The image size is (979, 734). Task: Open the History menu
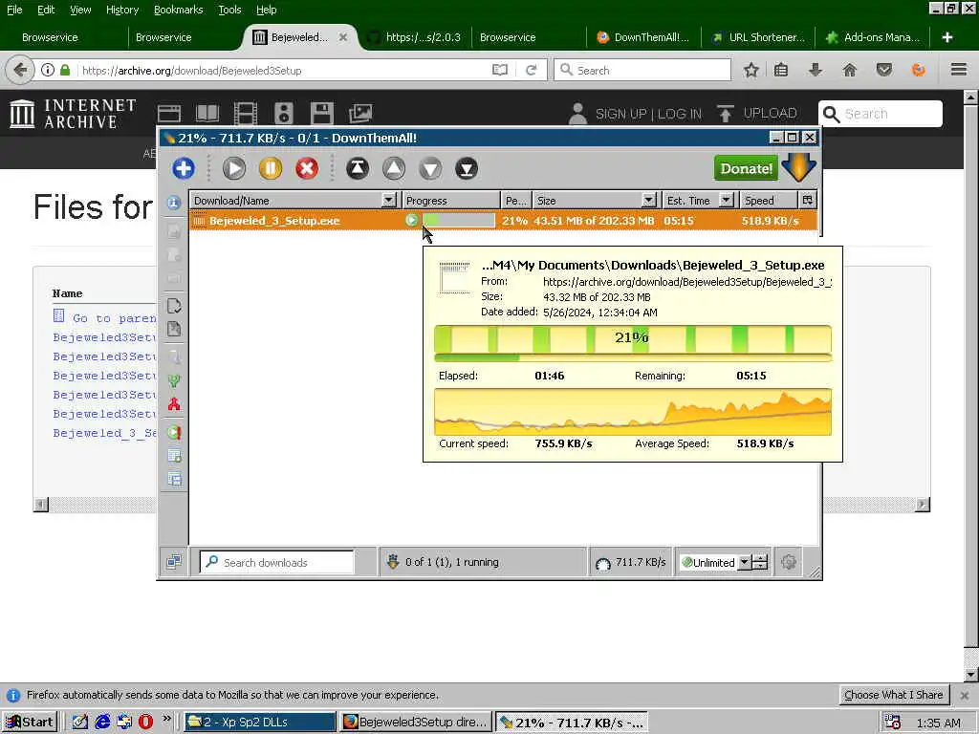(x=122, y=10)
